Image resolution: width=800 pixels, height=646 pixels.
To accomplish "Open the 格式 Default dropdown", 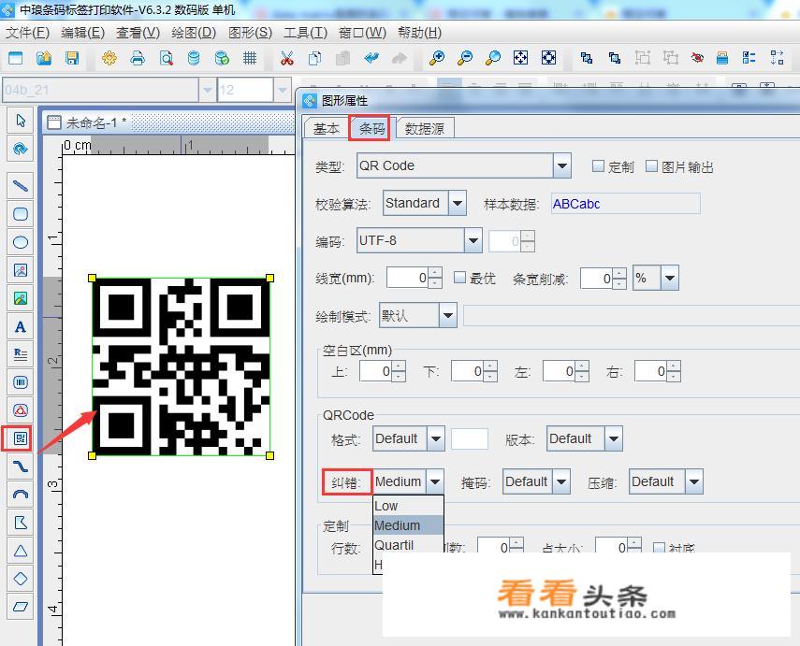I will (436, 438).
